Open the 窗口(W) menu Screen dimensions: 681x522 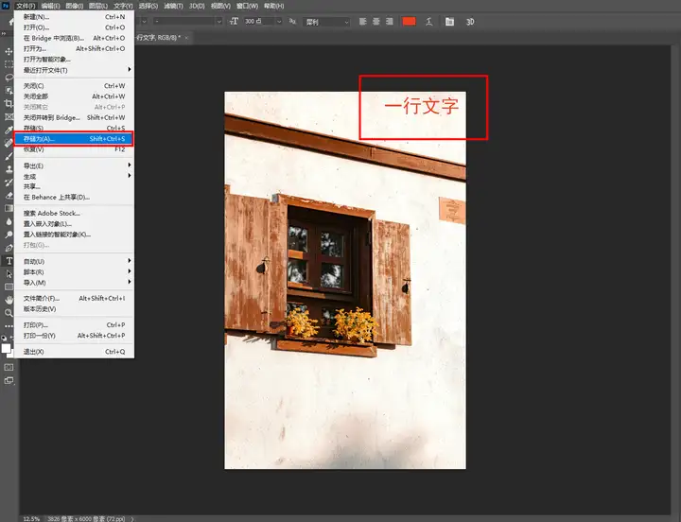pos(247,6)
